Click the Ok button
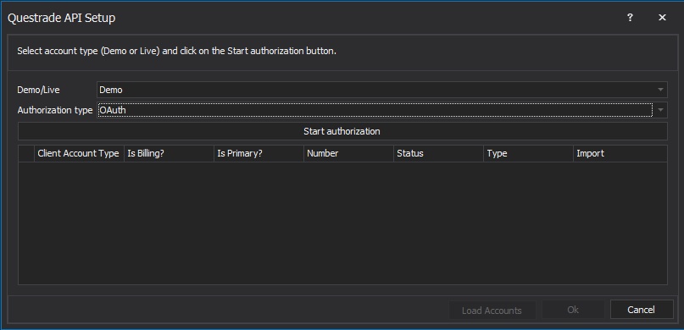 [573, 310]
